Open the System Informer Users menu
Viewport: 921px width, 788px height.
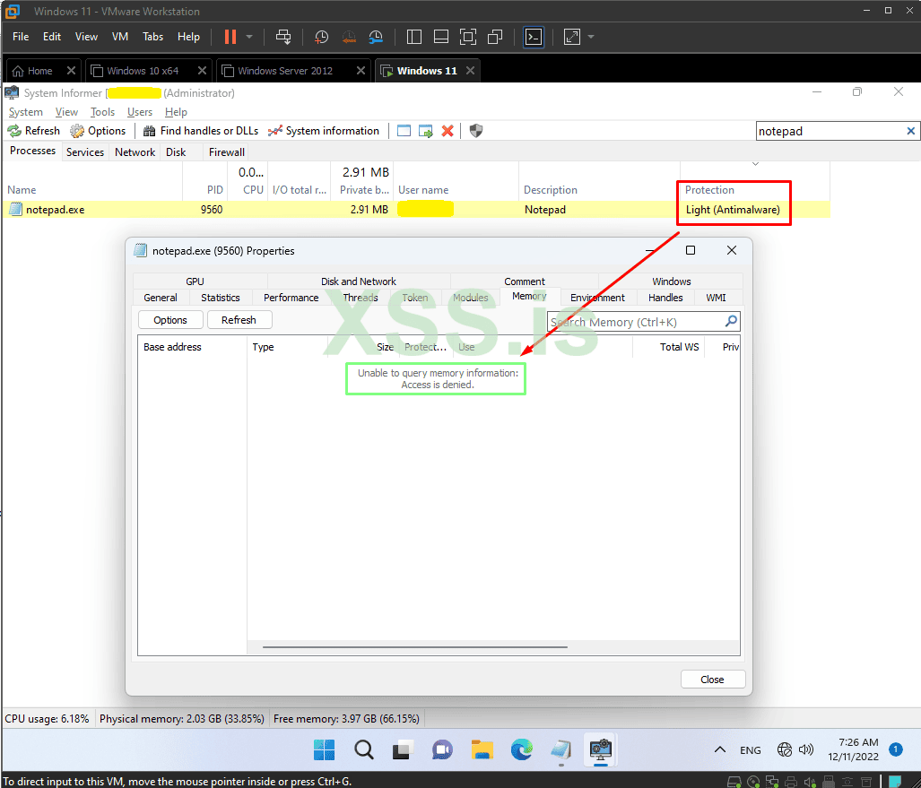coord(139,111)
